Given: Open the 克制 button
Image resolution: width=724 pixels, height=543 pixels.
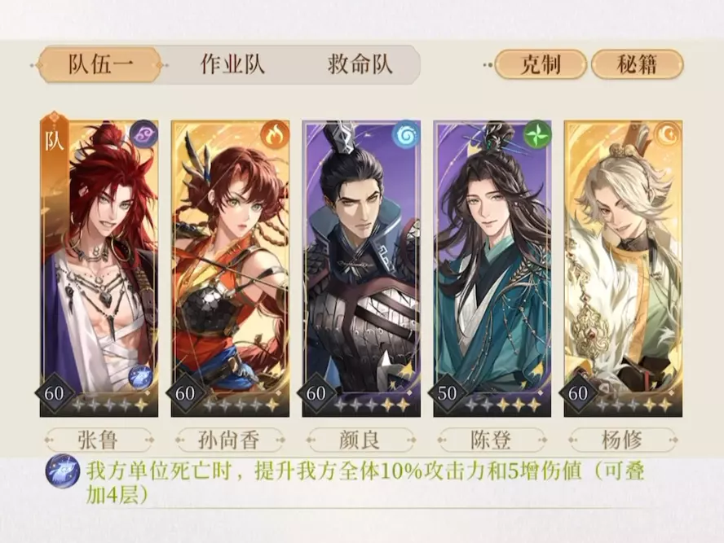Looking at the screenshot, I should click(541, 64).
